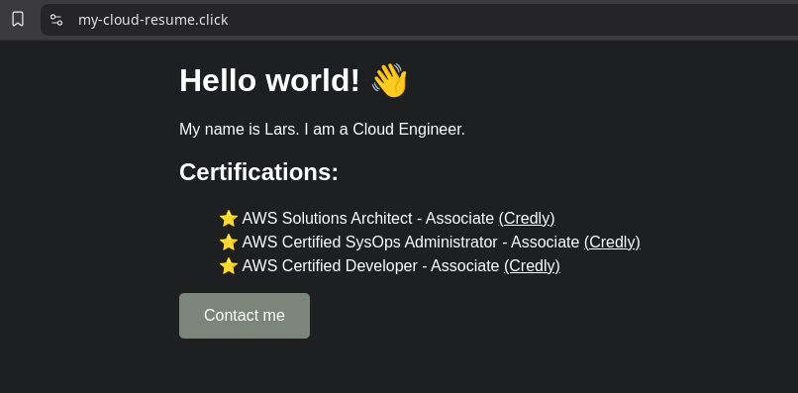Click the Certifications: heading
Image resolution: width=798 pixels, height=393 pixels.
pos(258,172)
